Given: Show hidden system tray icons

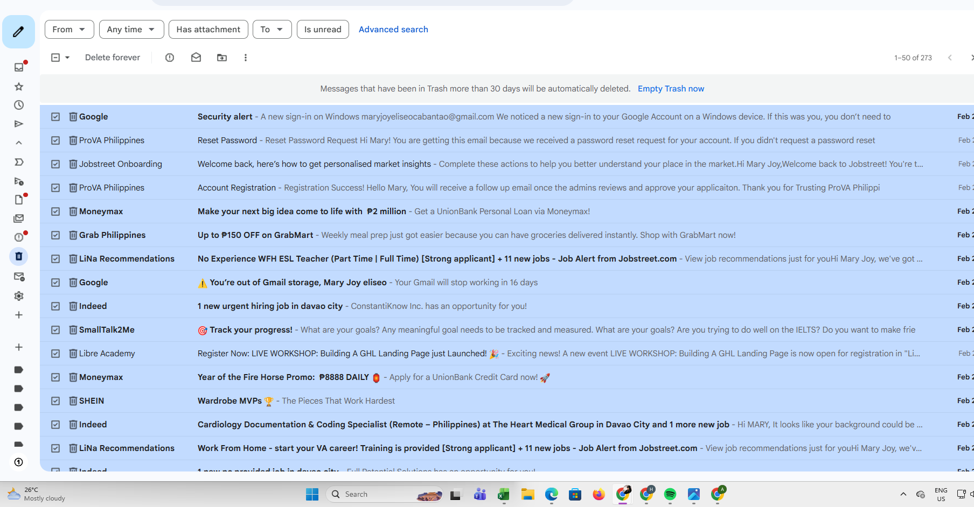Looking at the screenshot, I should click(x=903, y=495).
